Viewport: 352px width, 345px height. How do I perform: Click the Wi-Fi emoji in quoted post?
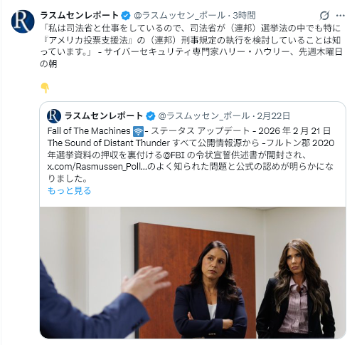[x=138, y=131]
